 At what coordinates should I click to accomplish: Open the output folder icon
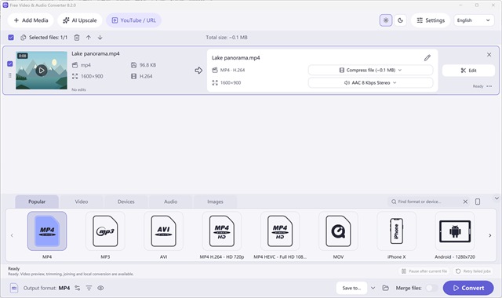pos(385,288)
